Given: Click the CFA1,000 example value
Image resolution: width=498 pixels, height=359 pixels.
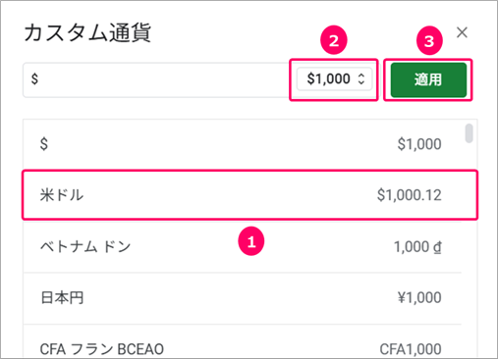Looking at the screenshot, I should pyautogui.click(x=411, y=349).
